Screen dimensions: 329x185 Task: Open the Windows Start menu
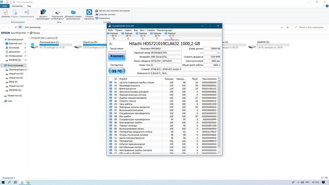[3, 182]
